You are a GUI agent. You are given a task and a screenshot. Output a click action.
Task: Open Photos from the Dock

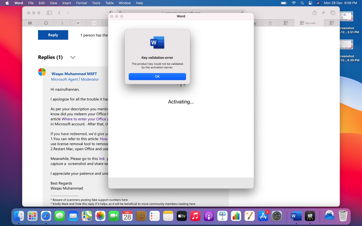(100, 216)
